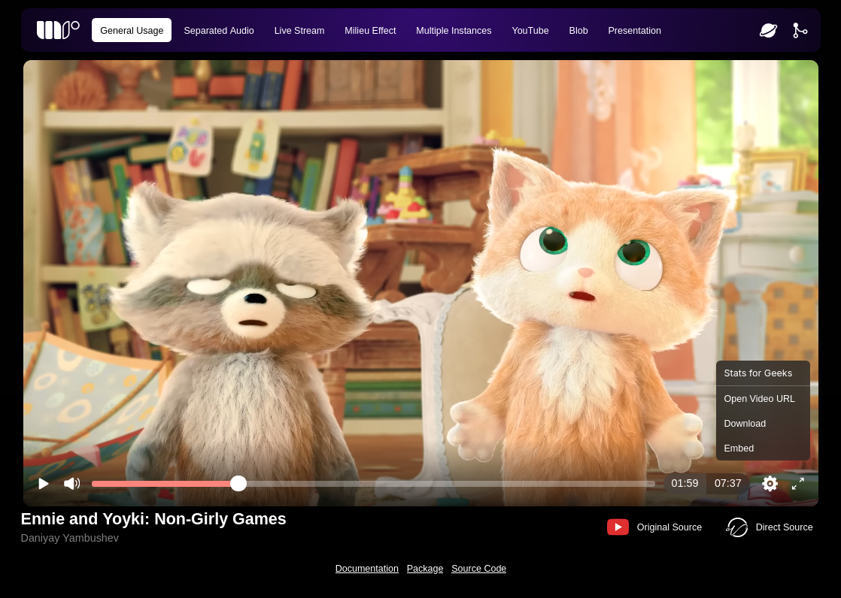The width and height of the screenshot is (841, 598).
Task: Click the YouTube icon for Original Source
Action: pyautogui.click(x=618, y=527)
